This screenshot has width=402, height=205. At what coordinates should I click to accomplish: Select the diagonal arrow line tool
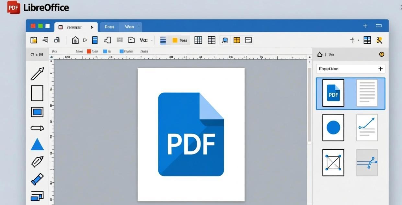(37, 74)
